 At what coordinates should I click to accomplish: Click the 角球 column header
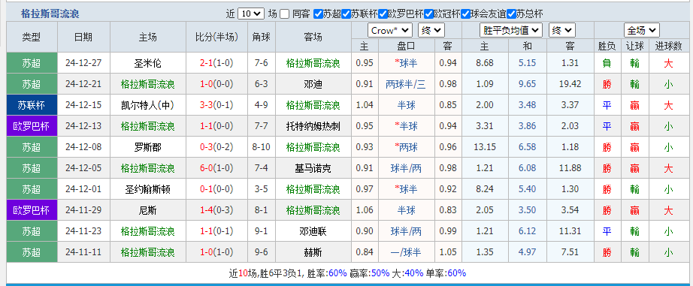click(261, 37)
